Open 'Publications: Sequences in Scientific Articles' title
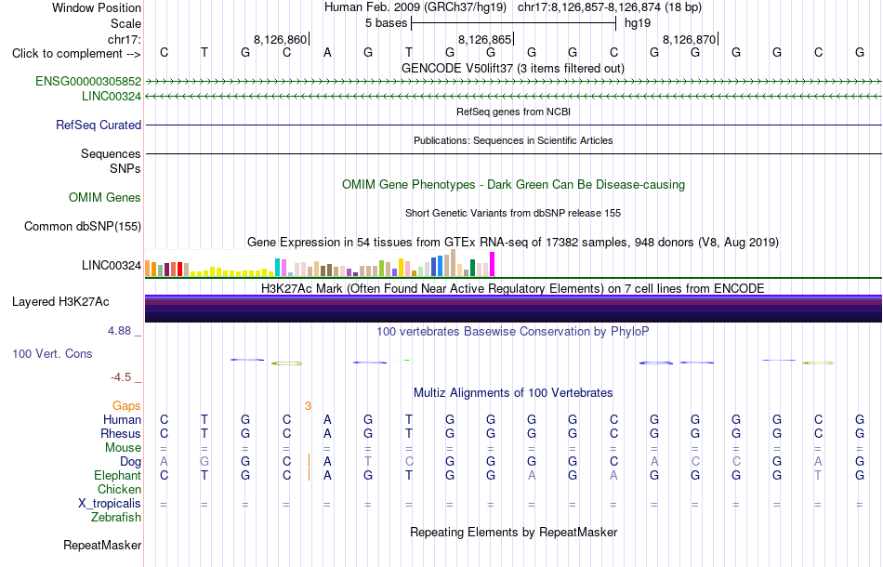883x567 pixels. pyautogui.click(x=513, y=140)
